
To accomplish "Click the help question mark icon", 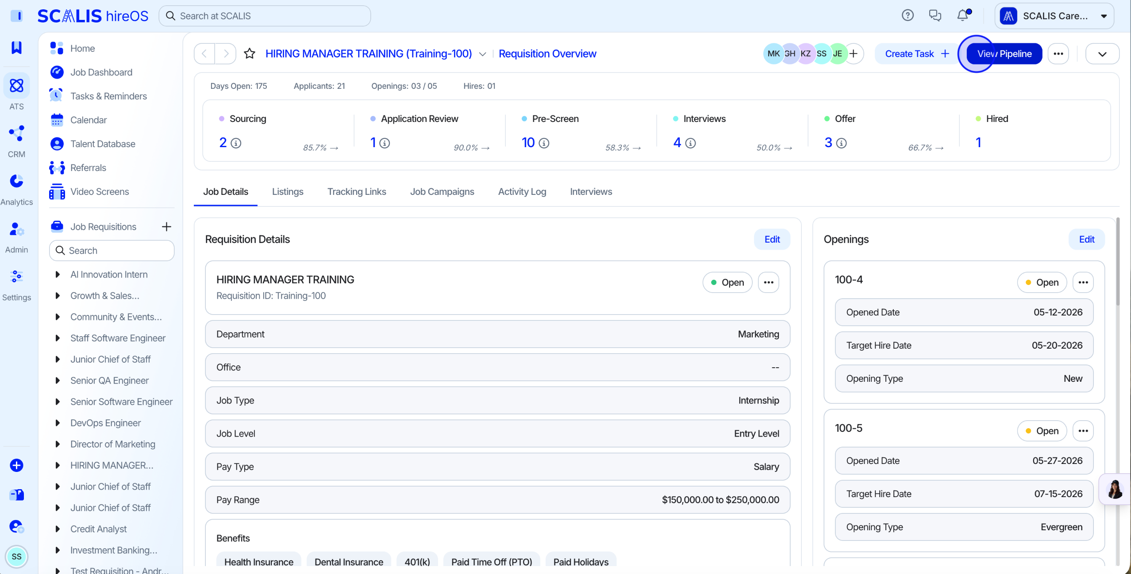I will click(x=908, y=15).
